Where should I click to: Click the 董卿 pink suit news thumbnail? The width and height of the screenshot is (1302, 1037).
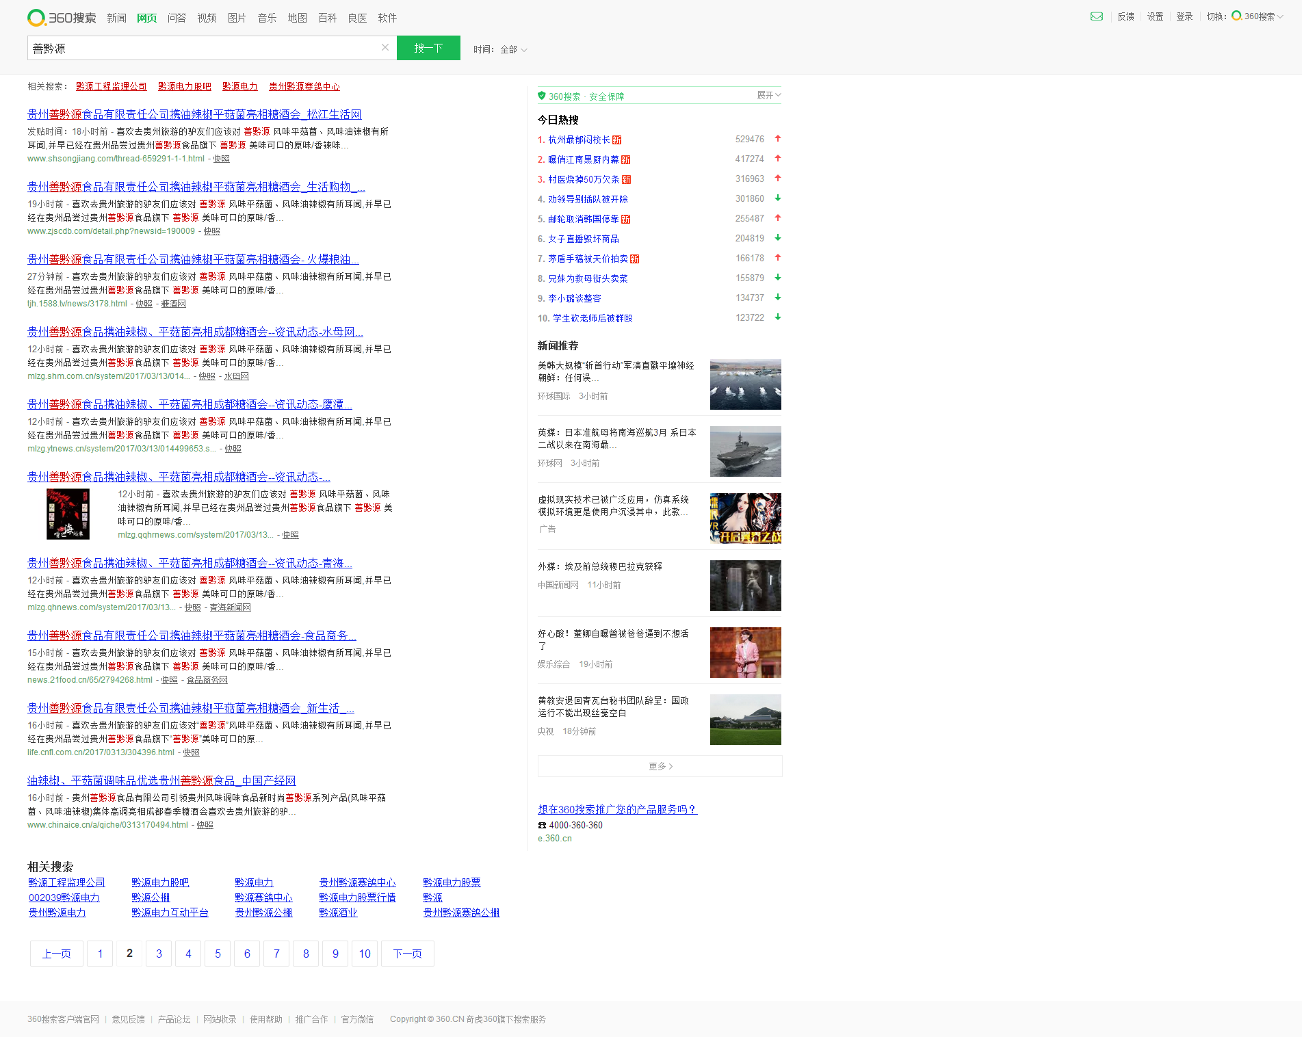(x=745, y=653)
